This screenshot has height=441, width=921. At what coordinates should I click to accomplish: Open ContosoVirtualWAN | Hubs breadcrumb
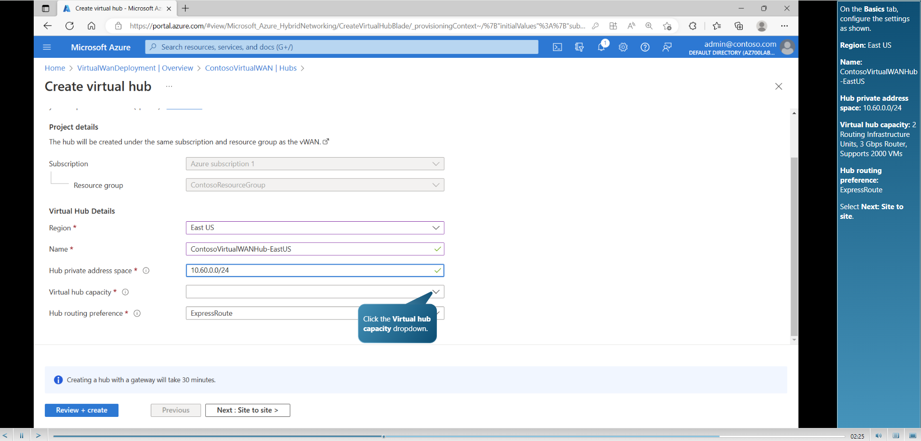tap(250, 68)
